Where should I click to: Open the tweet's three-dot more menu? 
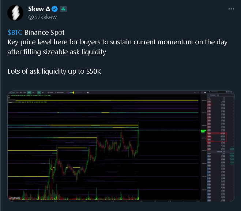point(231,9)
